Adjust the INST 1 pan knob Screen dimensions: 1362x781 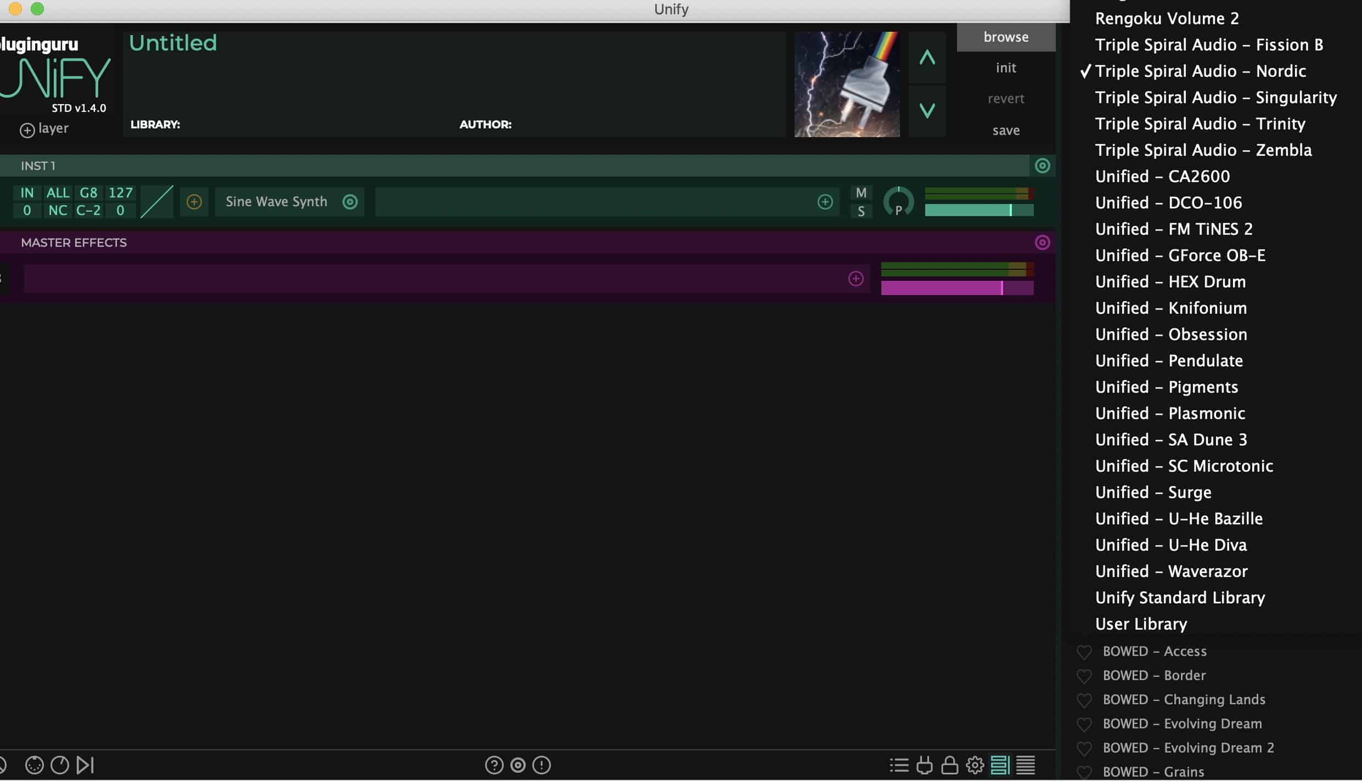pos(898,202)
